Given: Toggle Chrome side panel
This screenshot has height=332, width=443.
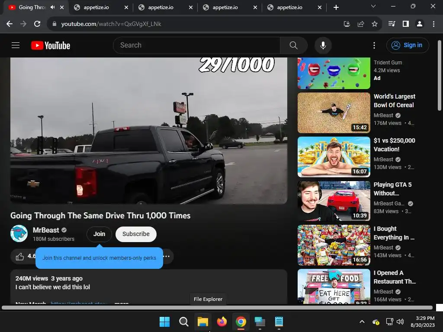Looking at the screenshot, I should pos(406,24).
